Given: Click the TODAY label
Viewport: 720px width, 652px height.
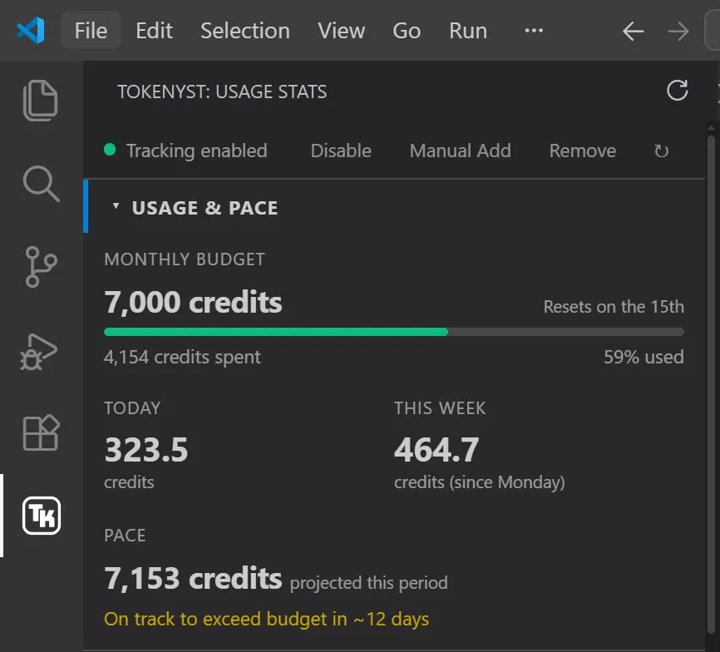Looking at the screenshot, I should click(x=132, y=408).
